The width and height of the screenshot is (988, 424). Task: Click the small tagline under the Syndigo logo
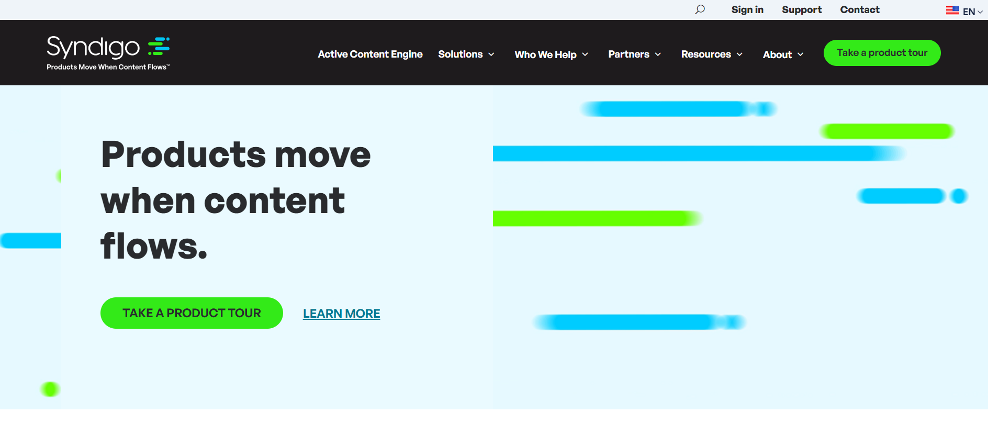tap(108, 67)
